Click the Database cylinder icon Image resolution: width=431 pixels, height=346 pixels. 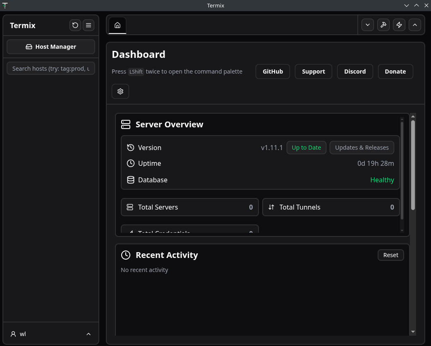coord(131,180)
